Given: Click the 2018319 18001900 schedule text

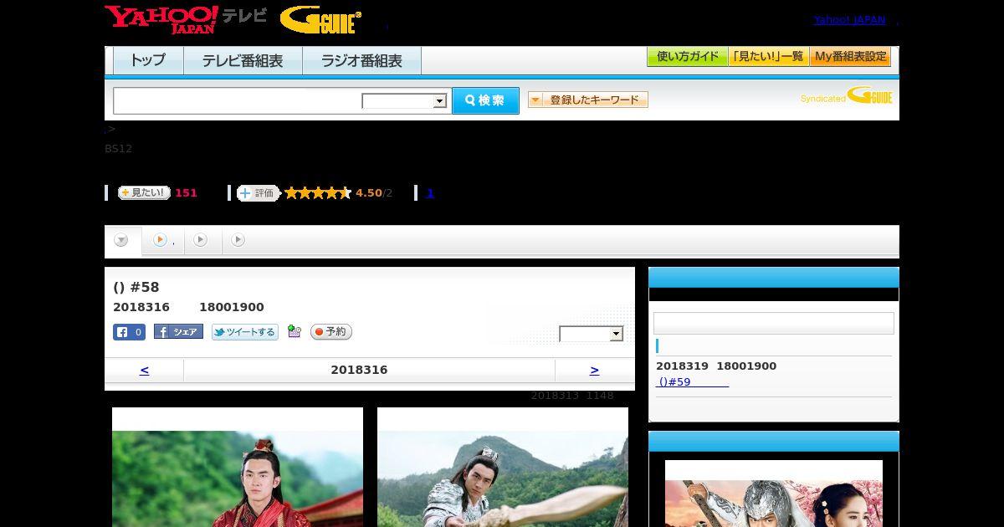Looking at the screenshot, I should coord(716,366).
